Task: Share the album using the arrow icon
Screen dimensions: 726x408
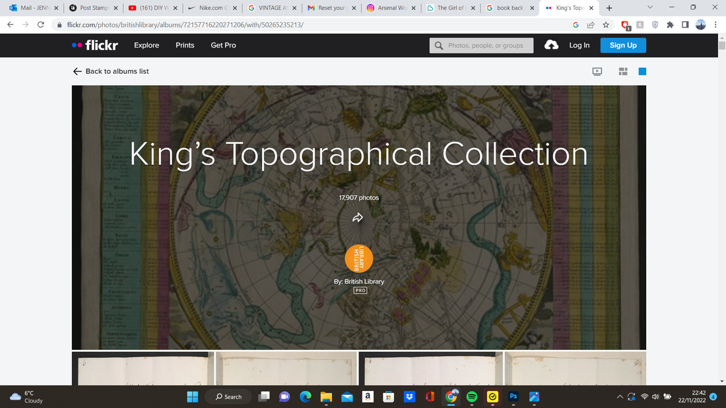Action: tap(358, 218)
